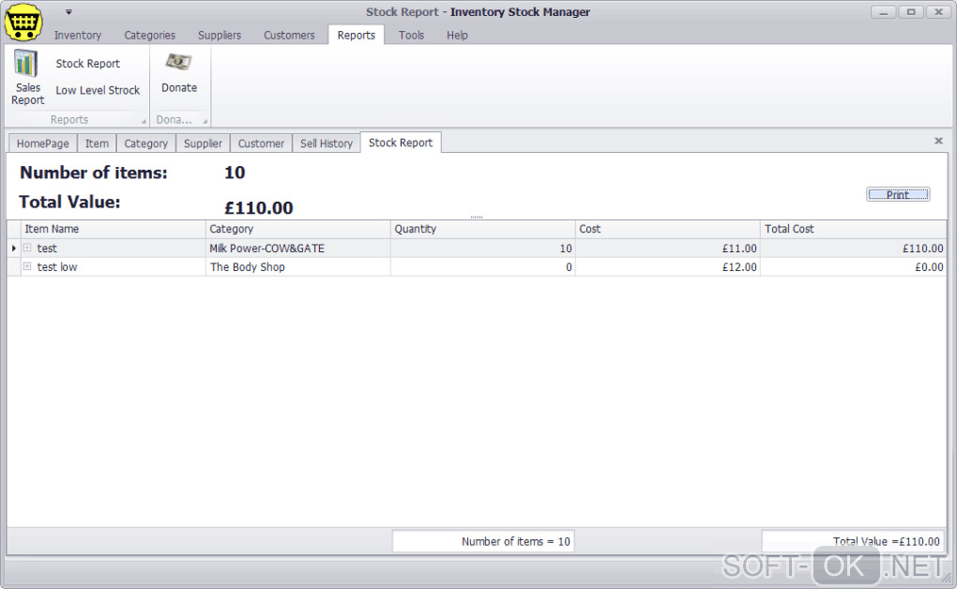Open the Help ribbon tab
Screen dimensions: 957x589
[457, 36]
